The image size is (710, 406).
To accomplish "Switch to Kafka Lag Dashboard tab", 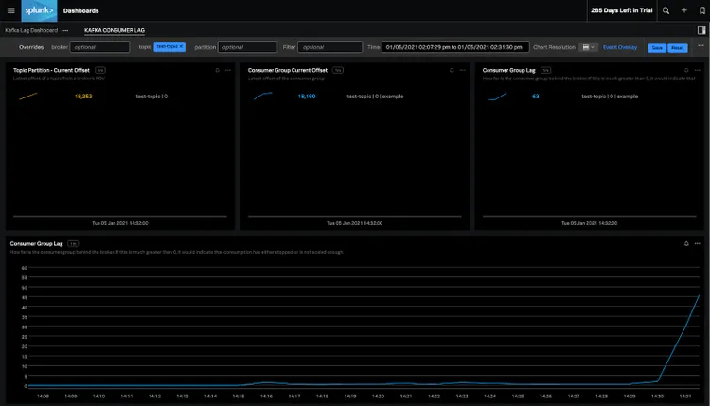I will pos(31,30).
